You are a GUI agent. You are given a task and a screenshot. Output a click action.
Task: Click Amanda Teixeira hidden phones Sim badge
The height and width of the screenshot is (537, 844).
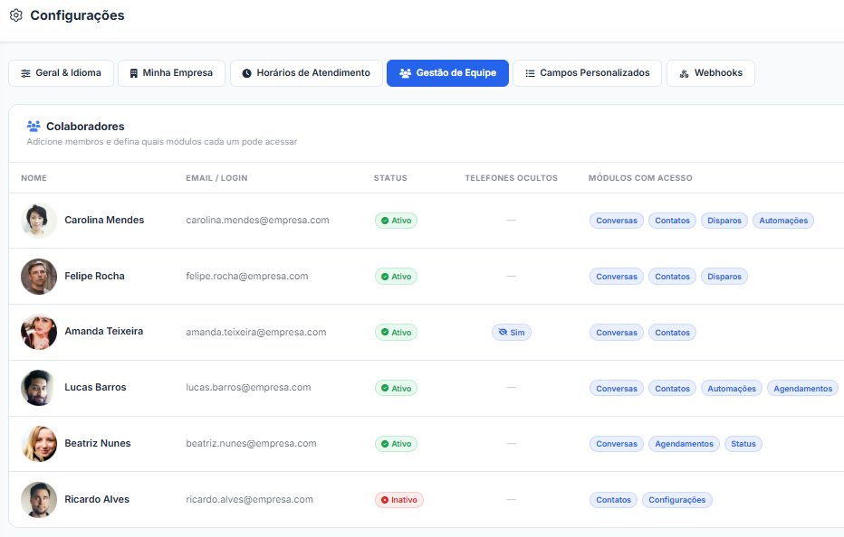[x=512, y=332]
